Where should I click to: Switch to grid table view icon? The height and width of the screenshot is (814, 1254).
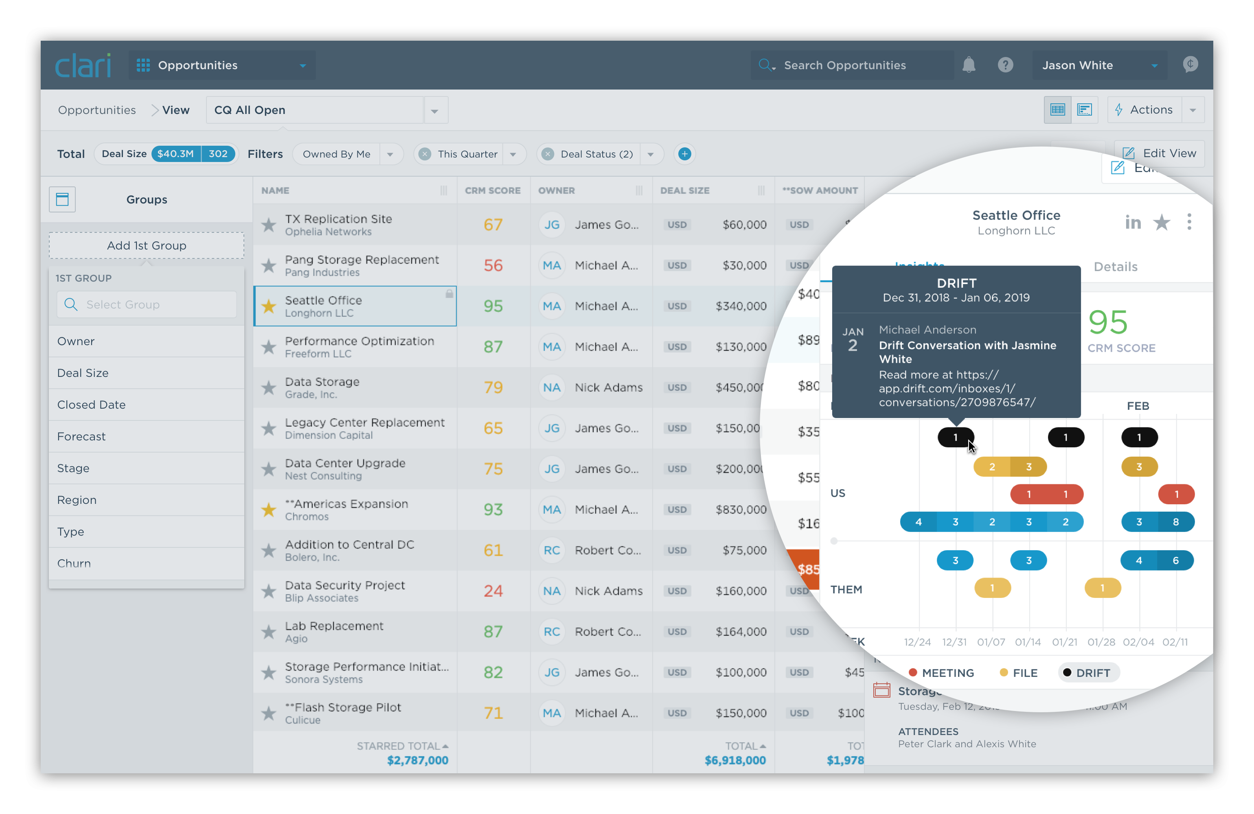[x=1057, y=109]
